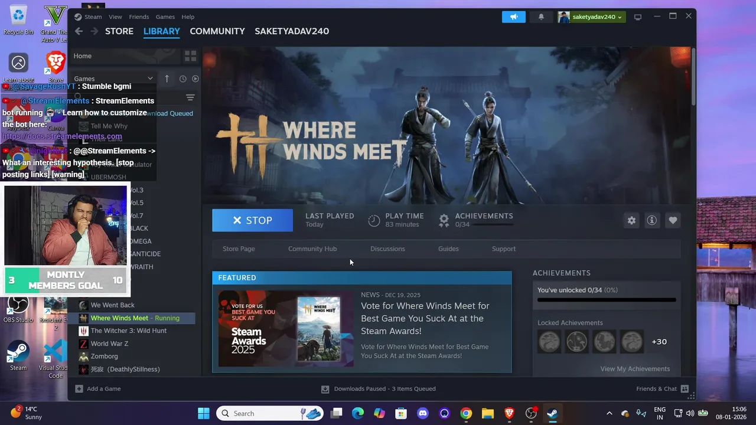756x425 pixels.
Task: Click the taskbar Search box
Action: 269,413
